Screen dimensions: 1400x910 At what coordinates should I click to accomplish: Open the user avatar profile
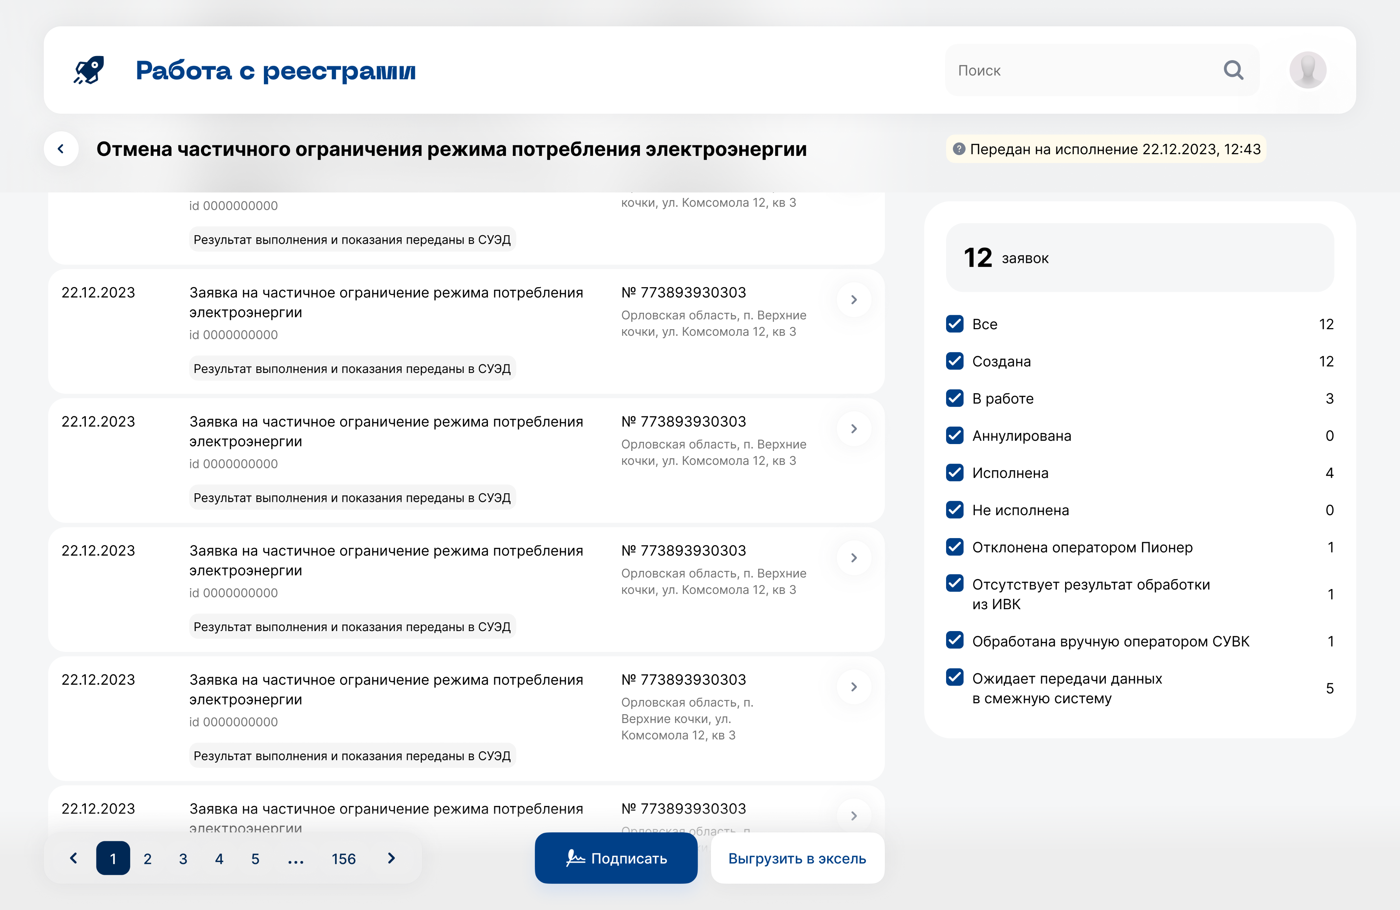(1307, 70)
